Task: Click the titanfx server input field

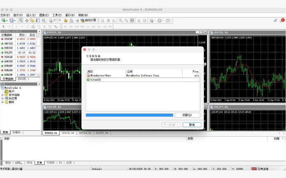Action: tap(145, 79)
